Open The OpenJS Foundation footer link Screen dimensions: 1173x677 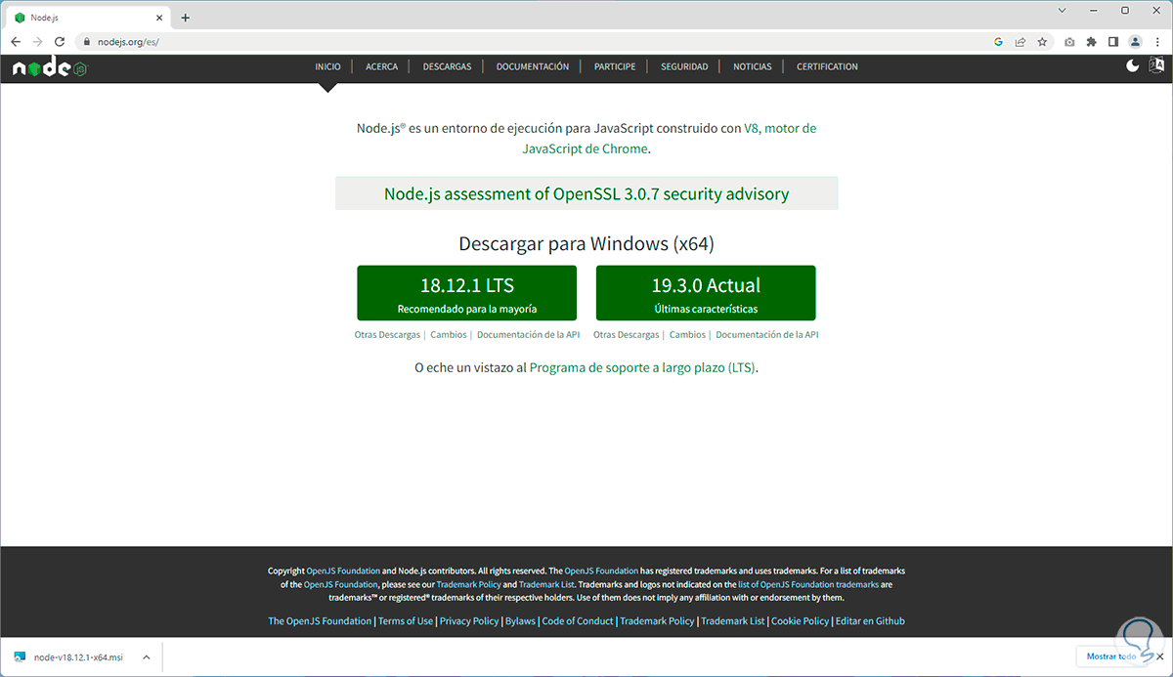[x=320, y=621]
